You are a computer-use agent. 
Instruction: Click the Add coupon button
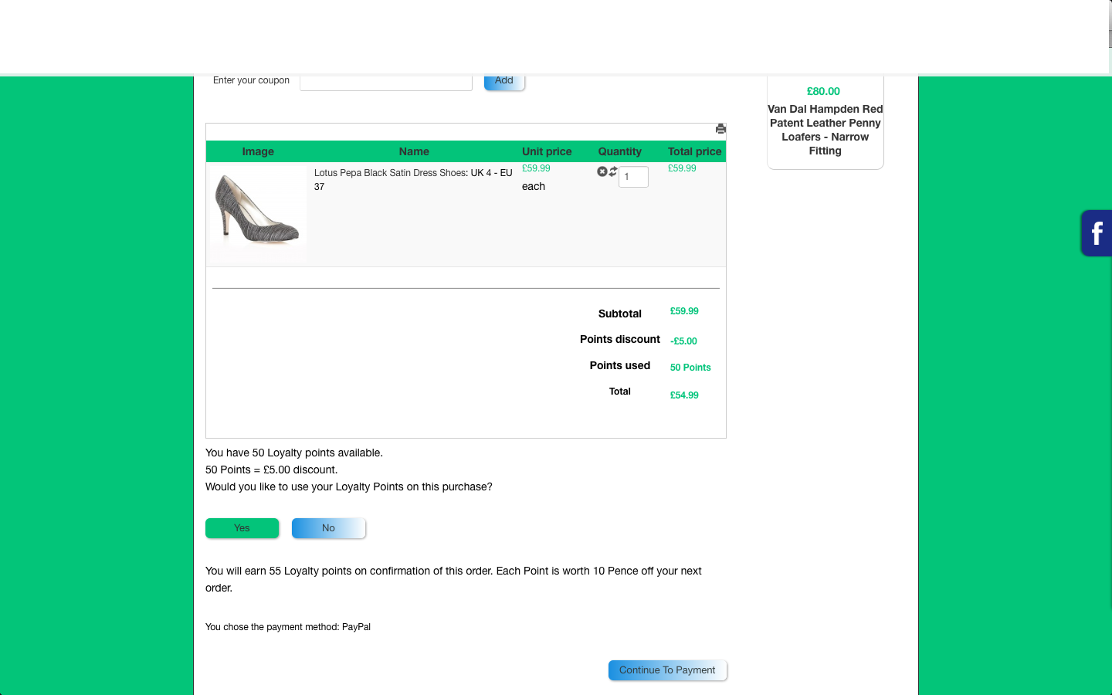point(504,81)
